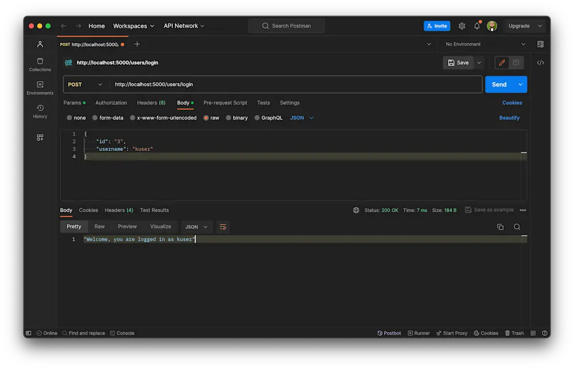The height and width of the screenshot is (369, 574).
Task: Open the Workspaces menu
Action: (x=133, y=26)
